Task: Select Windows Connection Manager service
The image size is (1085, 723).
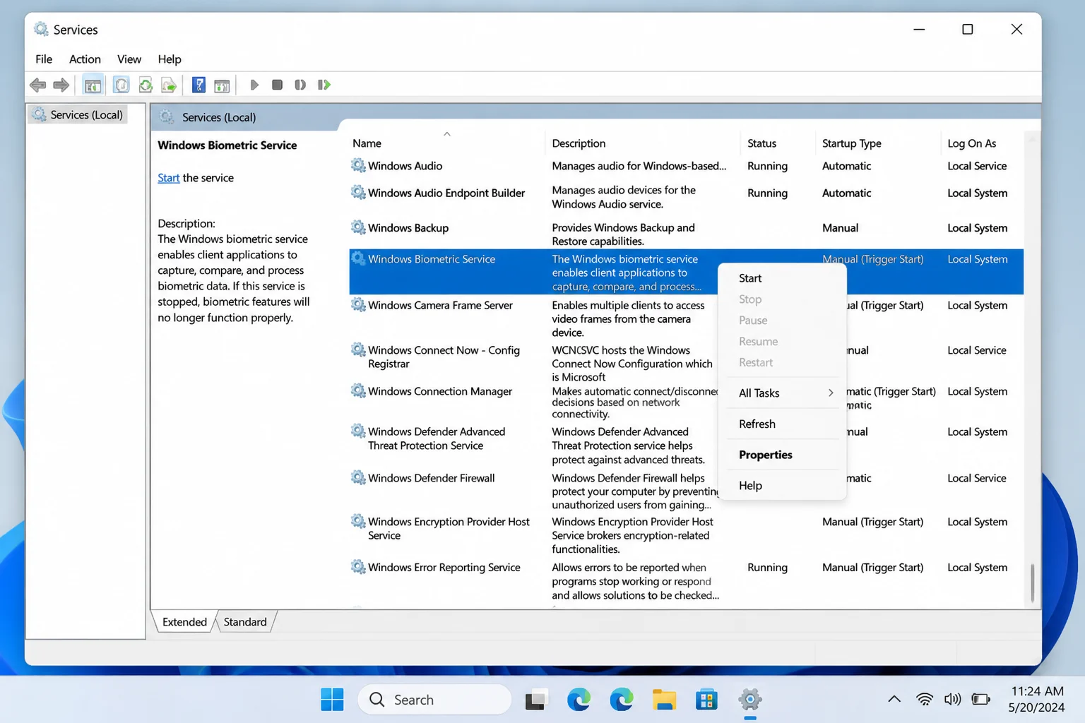Action: click(x=440, y=391)
